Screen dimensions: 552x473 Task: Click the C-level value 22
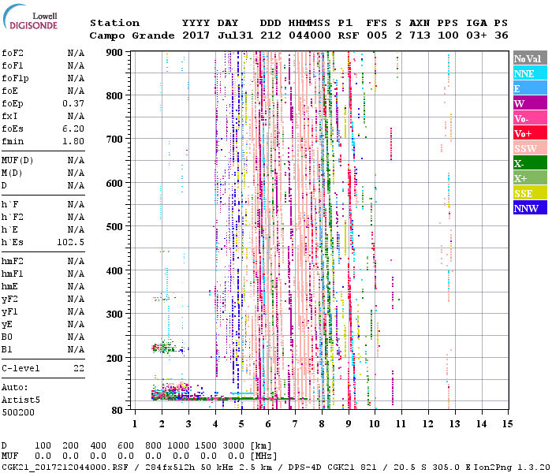coord(79,368)
